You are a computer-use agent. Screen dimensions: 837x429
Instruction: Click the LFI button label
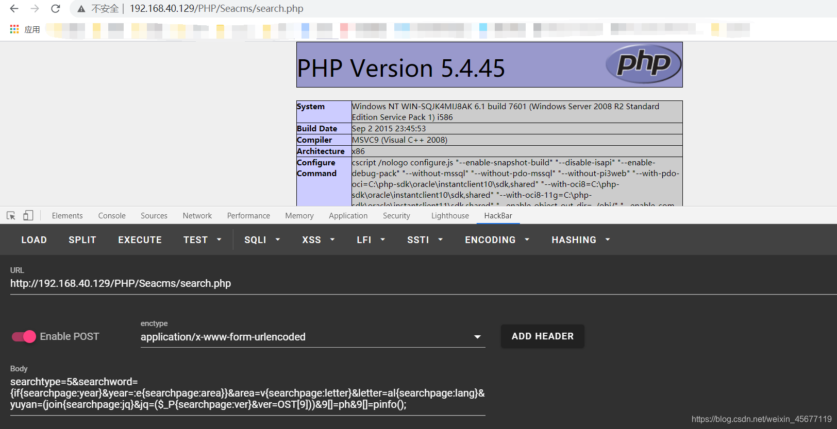point(364,240)
